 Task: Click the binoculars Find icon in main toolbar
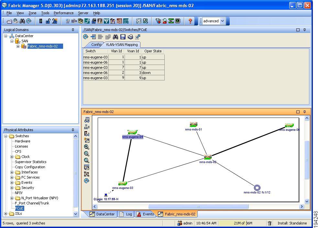pos(22,21)
